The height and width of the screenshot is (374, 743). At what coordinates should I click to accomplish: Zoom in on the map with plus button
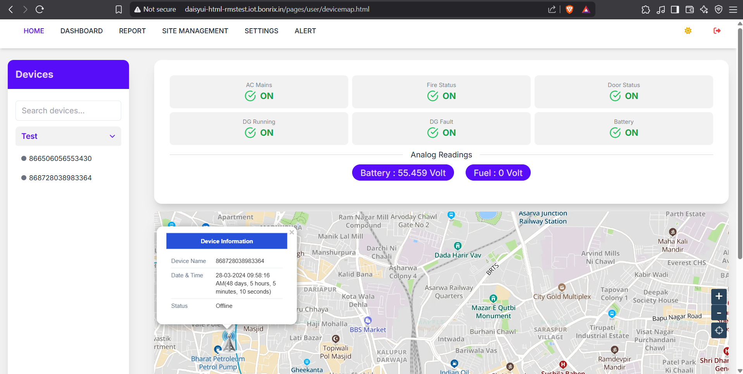tap(719, 296)
